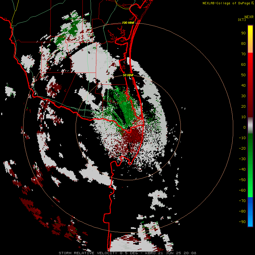This screenshot has width=255, height=255.
Task: Click the -50 value on velocity scale
Action: 242,180
